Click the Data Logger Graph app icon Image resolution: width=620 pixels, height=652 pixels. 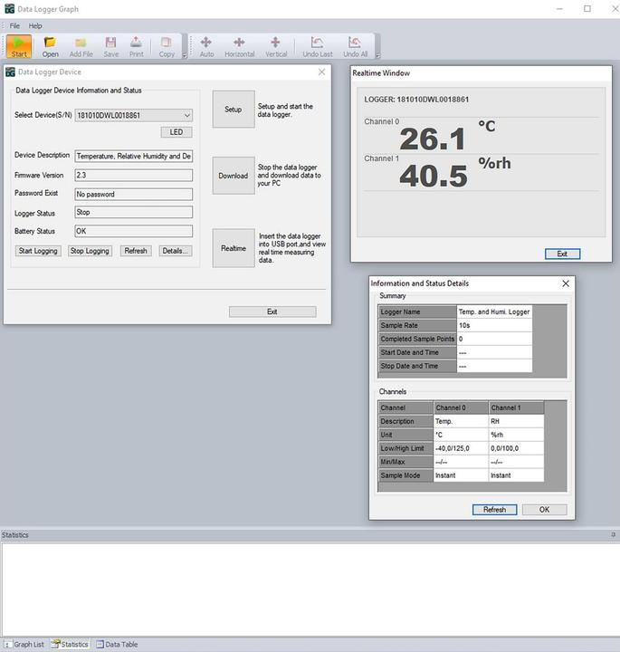pyautogui.click(x=9, y=9)
